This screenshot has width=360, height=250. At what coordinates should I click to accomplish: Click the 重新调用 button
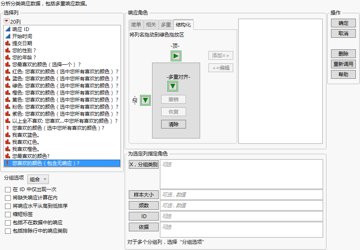[343, 64]
